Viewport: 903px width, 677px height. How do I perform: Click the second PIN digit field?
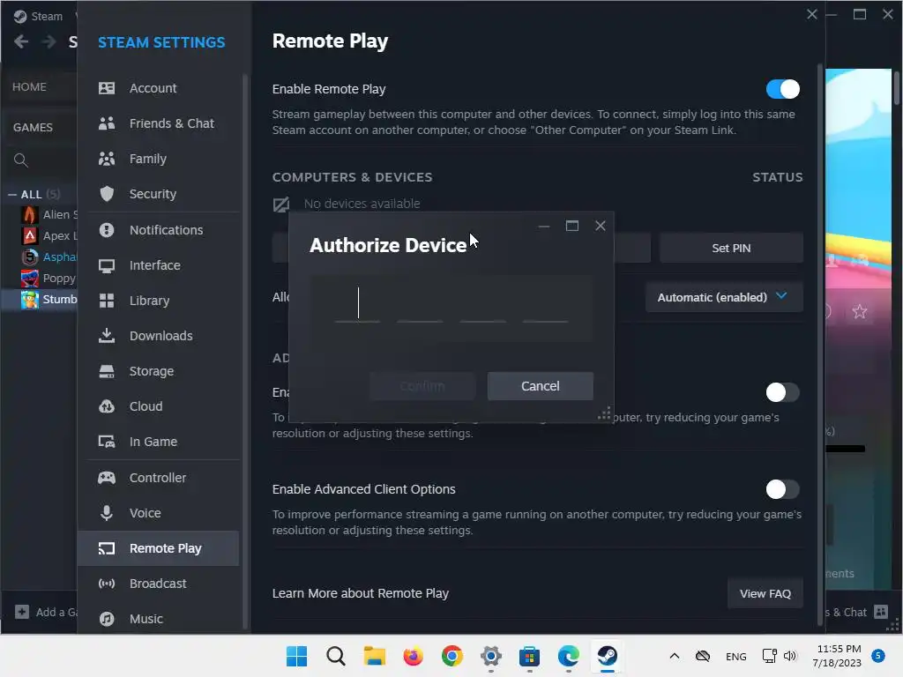[420, 304]
